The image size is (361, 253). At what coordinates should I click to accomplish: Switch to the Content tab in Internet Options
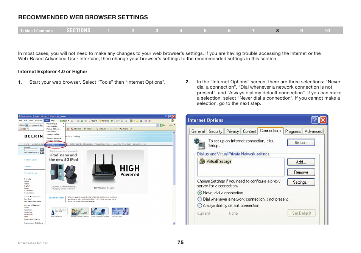click(249, 131)
